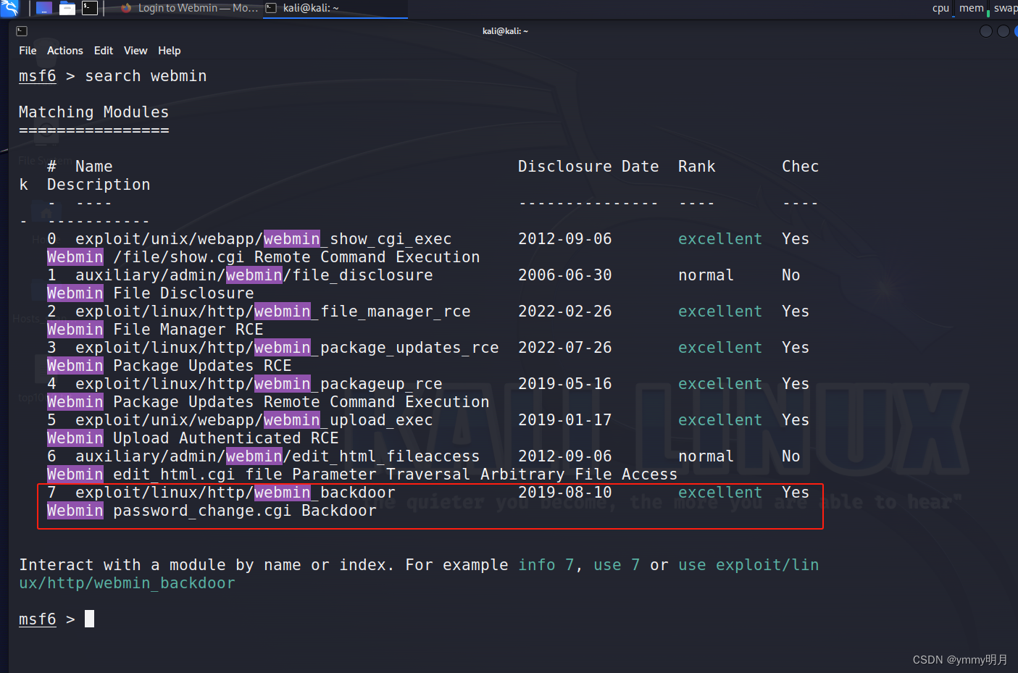Select webmin_packageup_rce module name

coord(259,384)
